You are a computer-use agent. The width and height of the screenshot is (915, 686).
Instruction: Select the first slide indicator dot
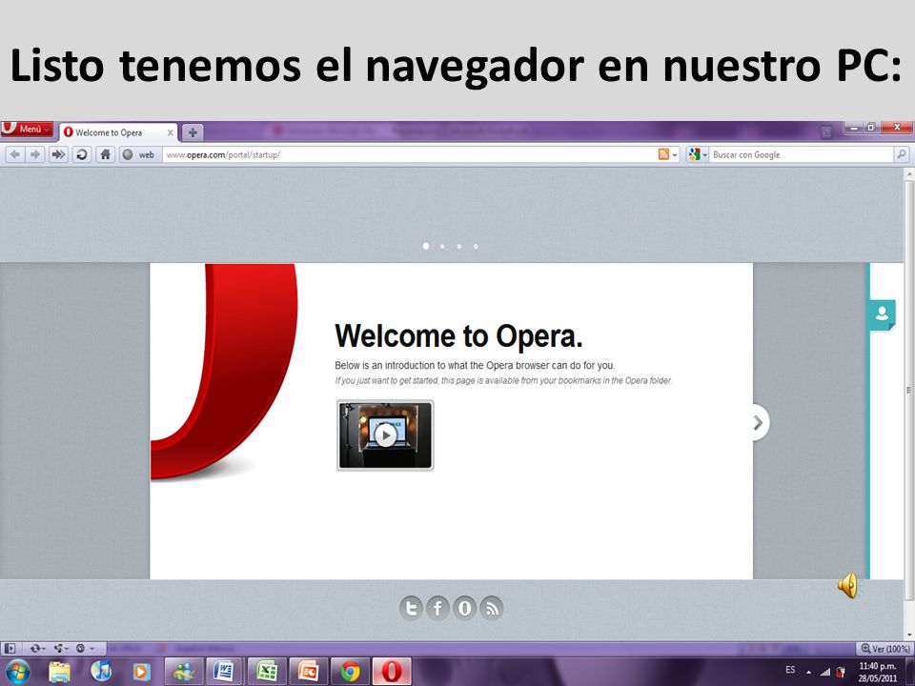coord(426,246)
